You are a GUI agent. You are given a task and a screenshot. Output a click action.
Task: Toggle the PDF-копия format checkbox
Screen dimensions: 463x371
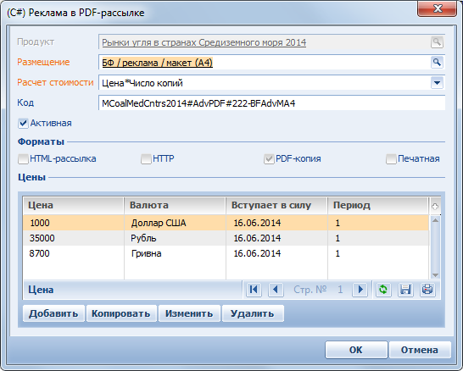coord(269,159)
